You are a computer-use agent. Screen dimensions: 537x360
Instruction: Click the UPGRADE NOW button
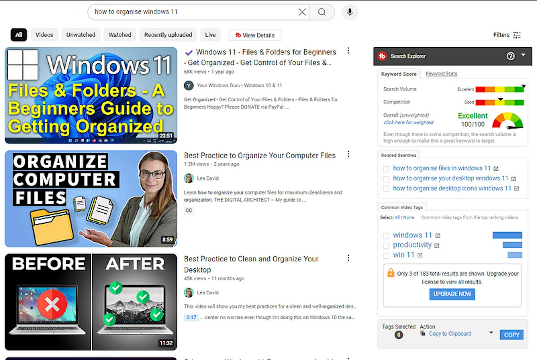point(452,294)
